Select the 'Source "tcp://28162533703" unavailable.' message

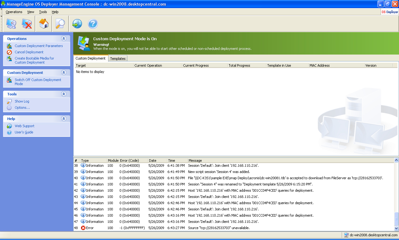pyautogui.click(x=219, y=228)
